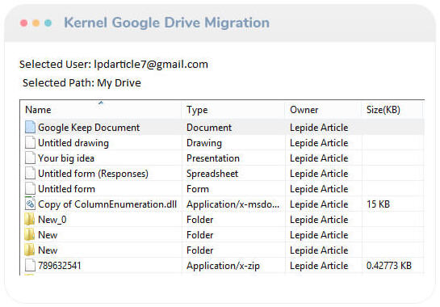Click the Untitled form (Responses) file icon
Screen dimensions: 440x307
coord(30,174)
